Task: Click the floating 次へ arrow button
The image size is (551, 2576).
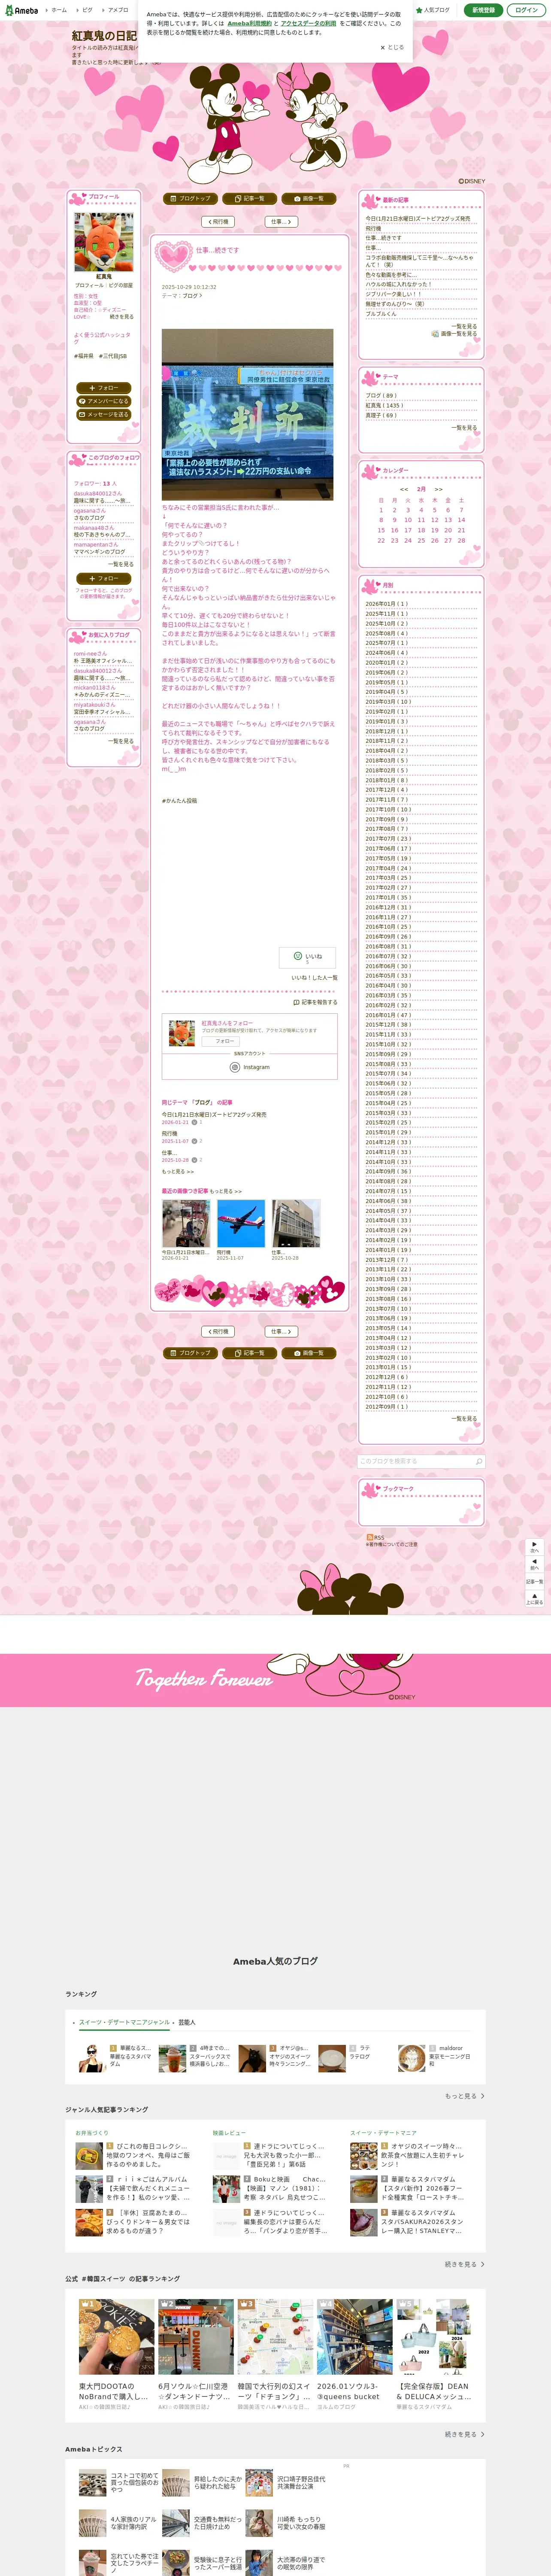Action: coord(534,1546)
